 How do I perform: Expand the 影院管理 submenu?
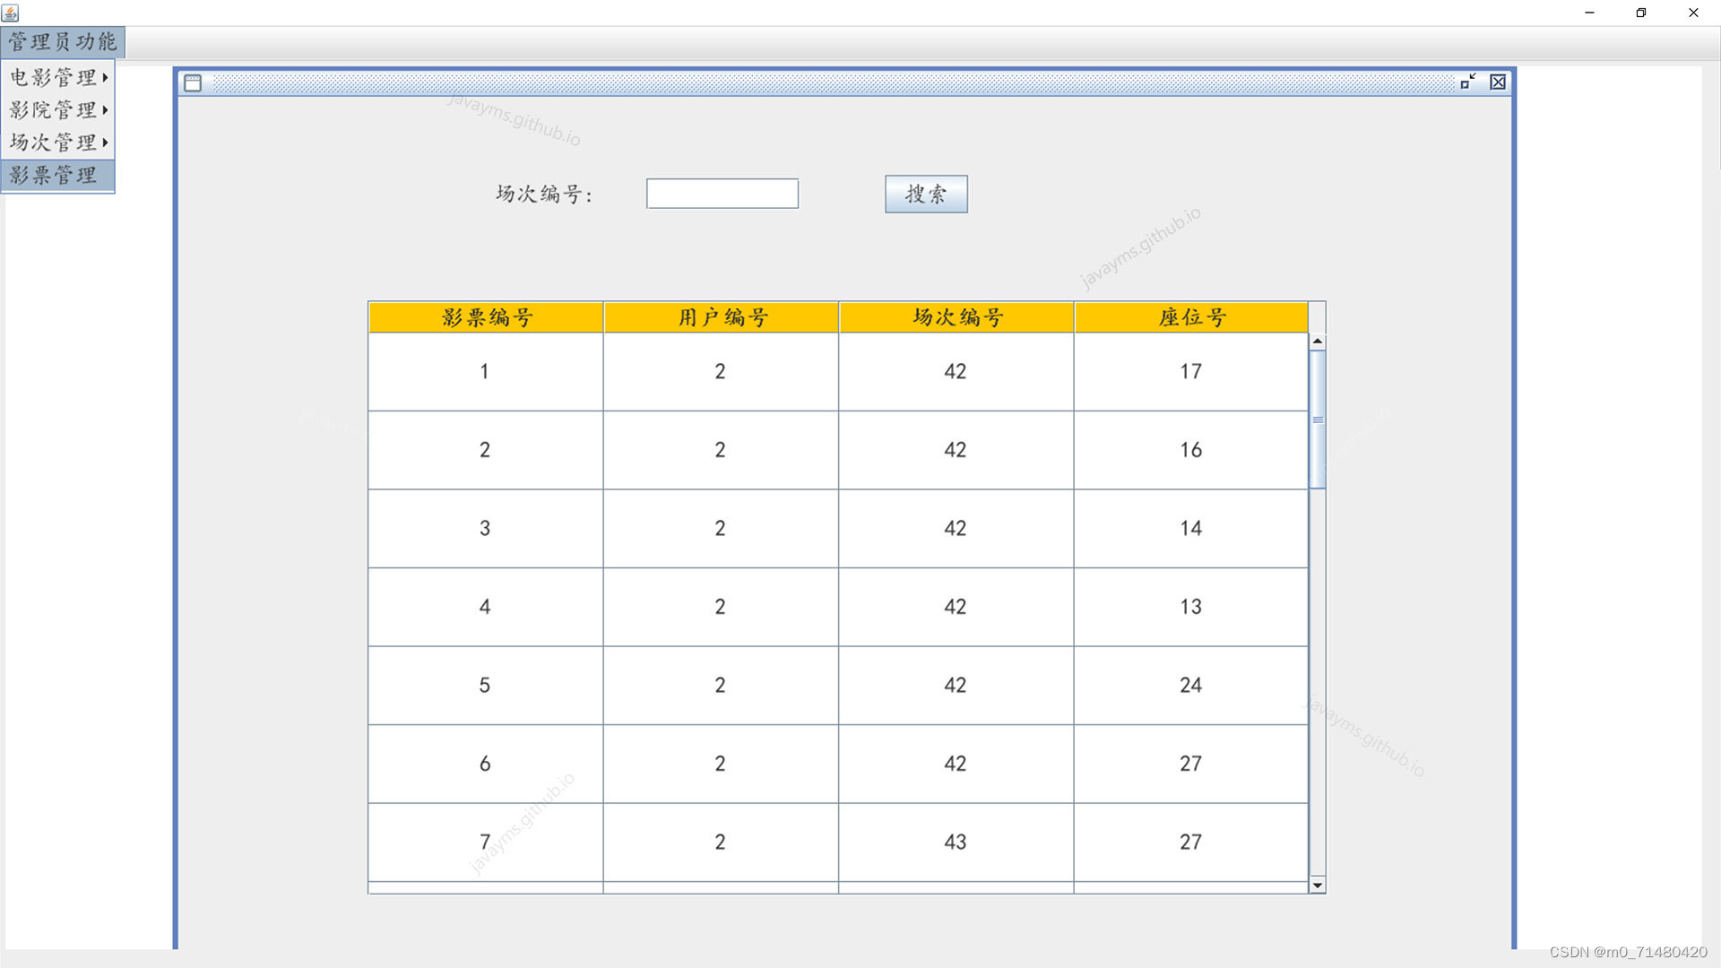click(x=58, y=110)
